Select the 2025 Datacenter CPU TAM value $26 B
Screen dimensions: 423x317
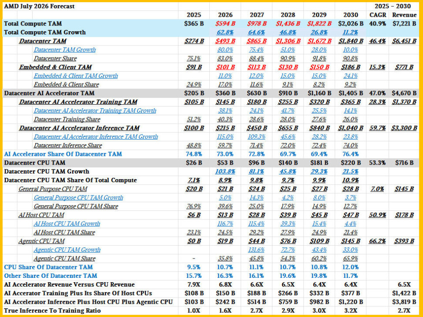click(x=194, y=163)
